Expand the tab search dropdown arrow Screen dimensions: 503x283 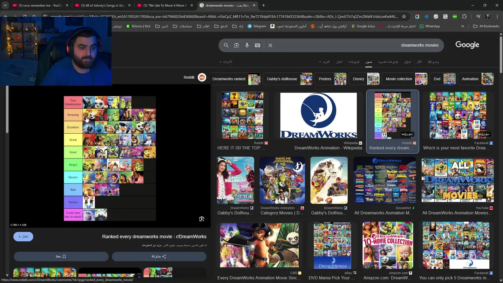pos(5,6)
